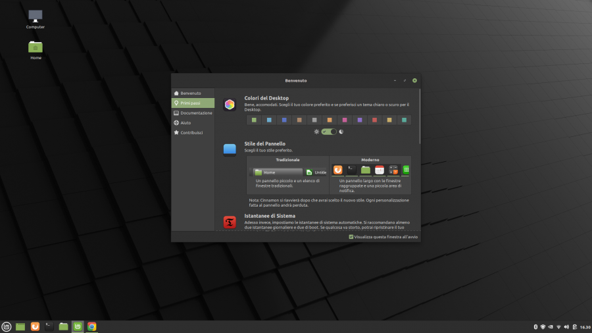The image size is (592, 333).
Task: Open the update manager shield tray icon
Action: [x=543, y=327]
